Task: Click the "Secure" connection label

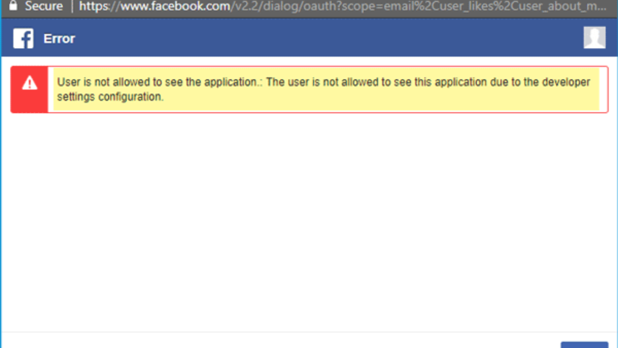Action: point(43,7)
